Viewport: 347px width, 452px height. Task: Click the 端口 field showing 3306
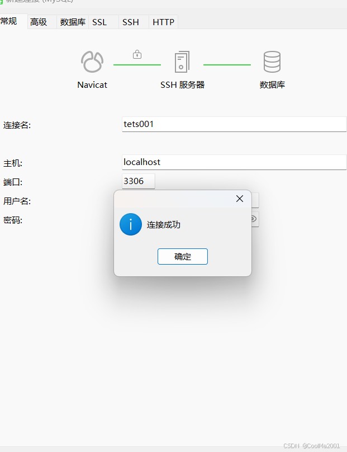pos(139,181)
